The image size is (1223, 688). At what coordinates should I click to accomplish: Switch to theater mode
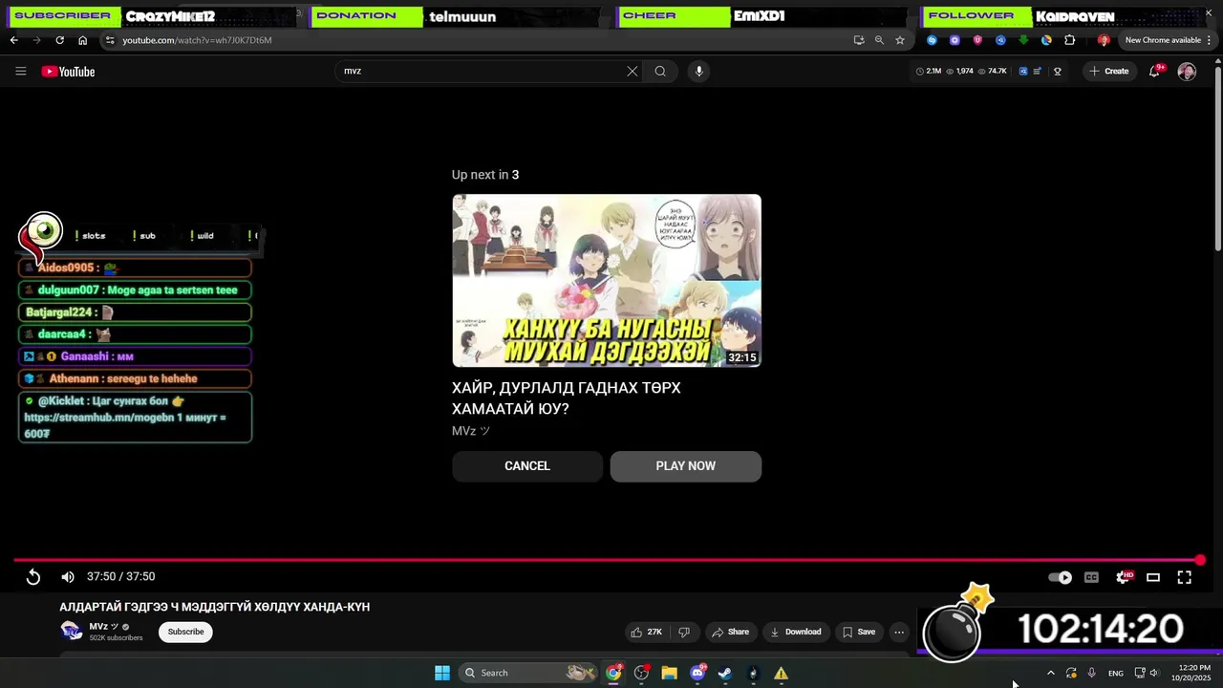pos(1153,577)
